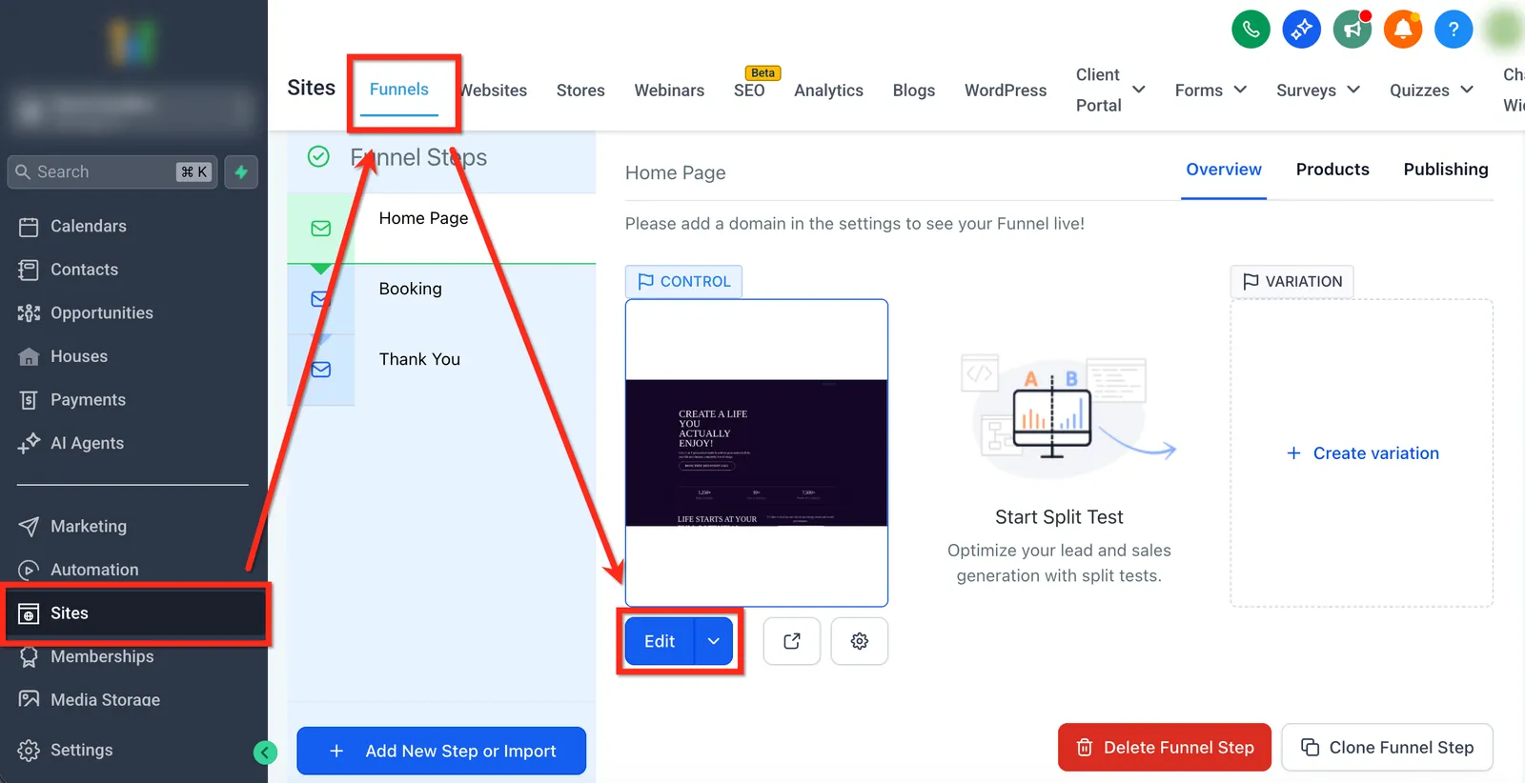This screenshot has width=1525, height=783.
Task: Click Delete Funnel Step button
Action: (x=1164, y=748)
